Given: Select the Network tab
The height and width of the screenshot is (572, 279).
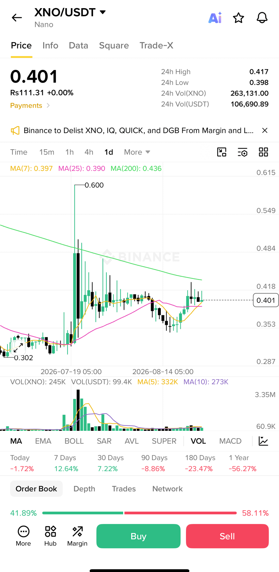Looking at the screenshot, I should [167, 489].
